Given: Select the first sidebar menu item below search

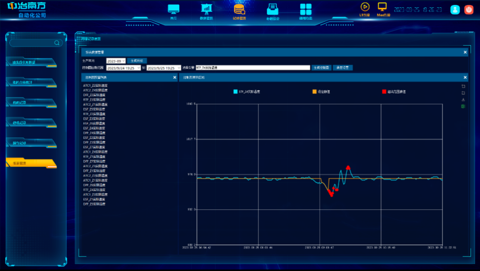Looking at the screenshot, I should click(x=31, y=62).
